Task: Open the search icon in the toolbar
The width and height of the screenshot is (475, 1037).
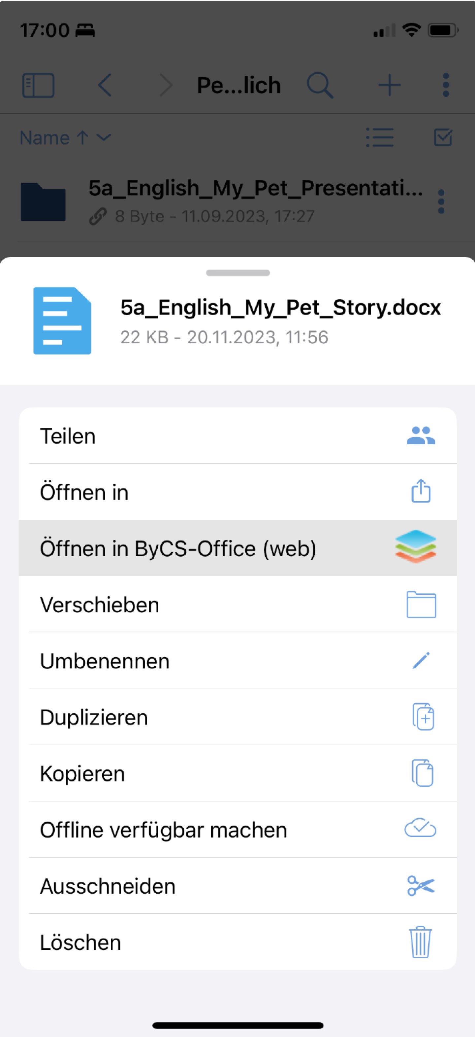Action: (320, 85)
